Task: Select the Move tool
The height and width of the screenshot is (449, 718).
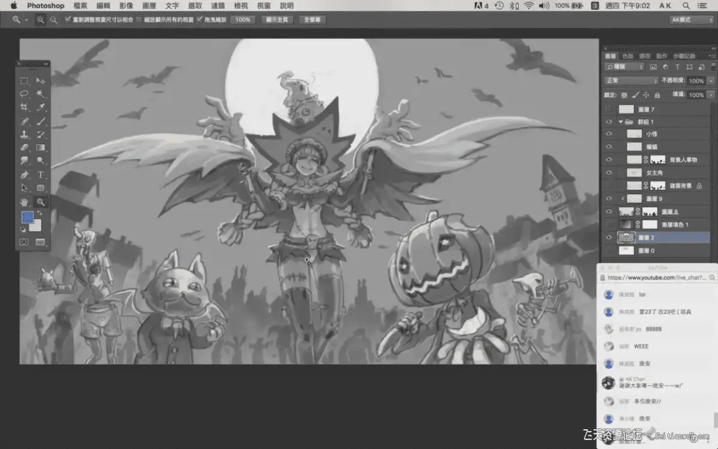Action: coord(41,80)
